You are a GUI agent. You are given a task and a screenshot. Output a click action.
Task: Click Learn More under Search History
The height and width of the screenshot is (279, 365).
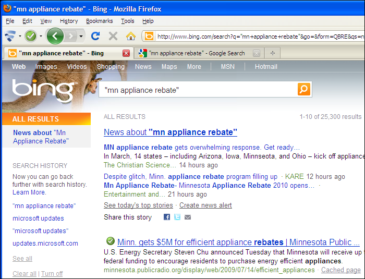click(29, 192)
